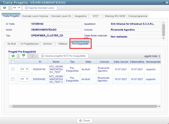Open actions dropdown for row 629254749
Screen dimensions: 169x124
click(25, 69)
